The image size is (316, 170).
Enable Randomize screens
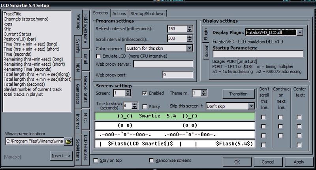point(151,161)
